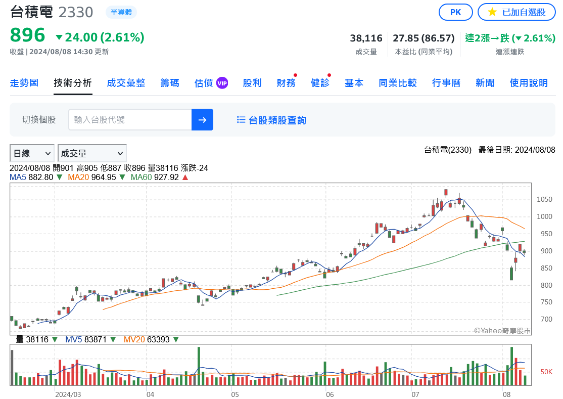Open the 成交彙整 tab
This screenshot has width=563, height=399.
pos(126,83)
